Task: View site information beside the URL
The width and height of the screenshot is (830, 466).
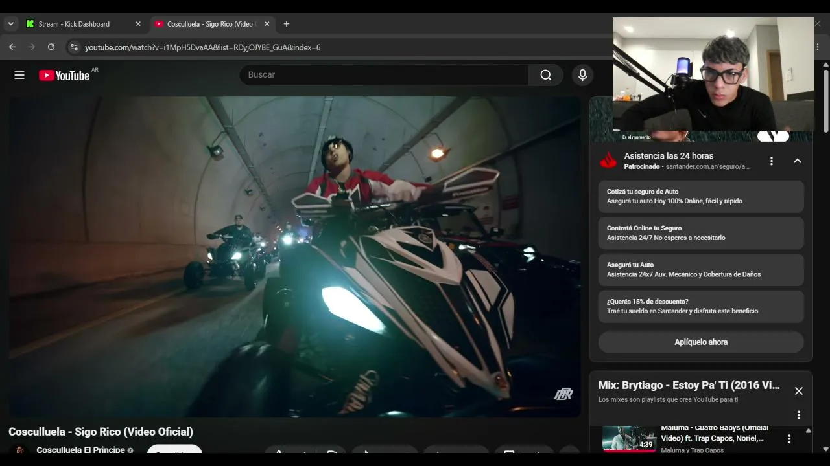Action: [74, 47]
